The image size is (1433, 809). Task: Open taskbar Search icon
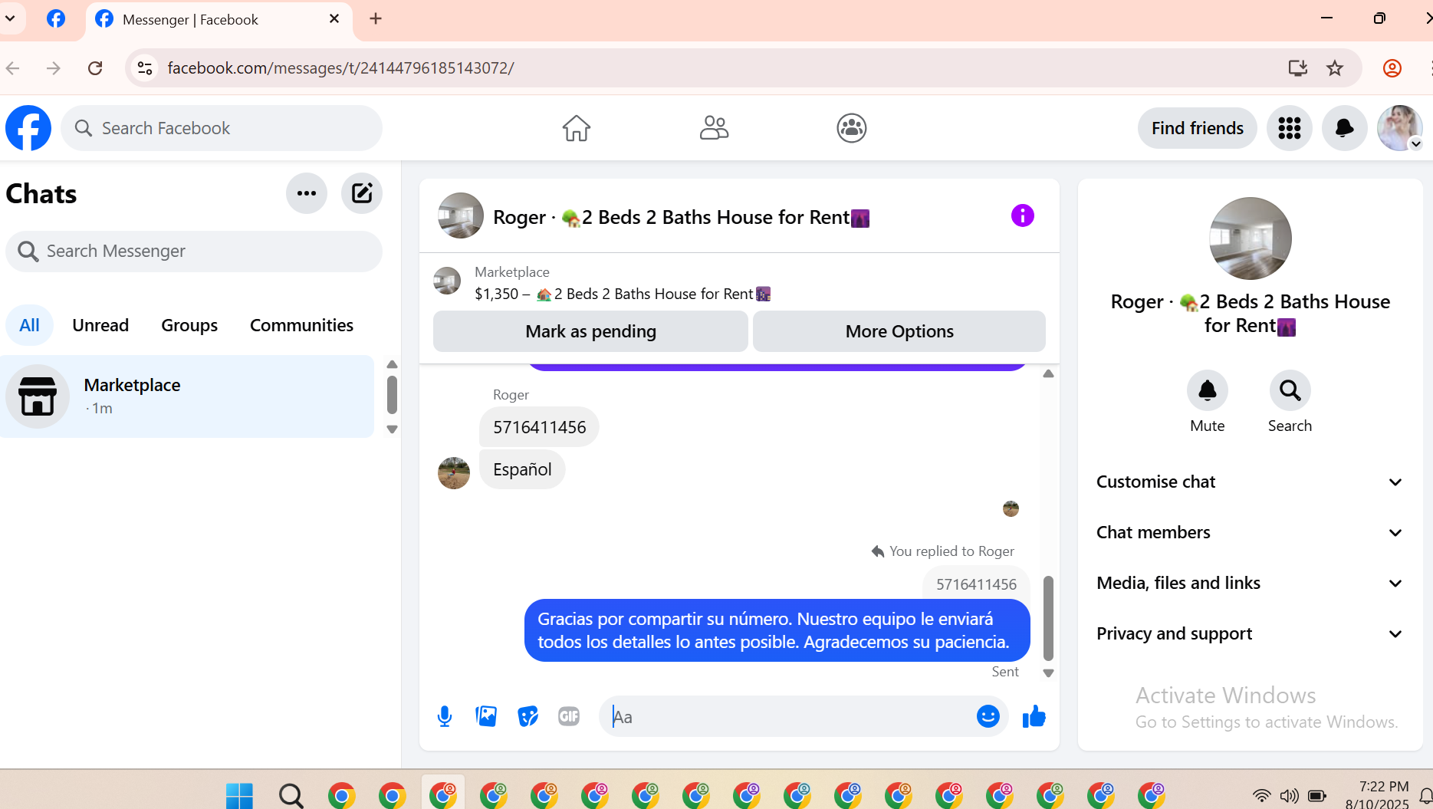[291, 795]
